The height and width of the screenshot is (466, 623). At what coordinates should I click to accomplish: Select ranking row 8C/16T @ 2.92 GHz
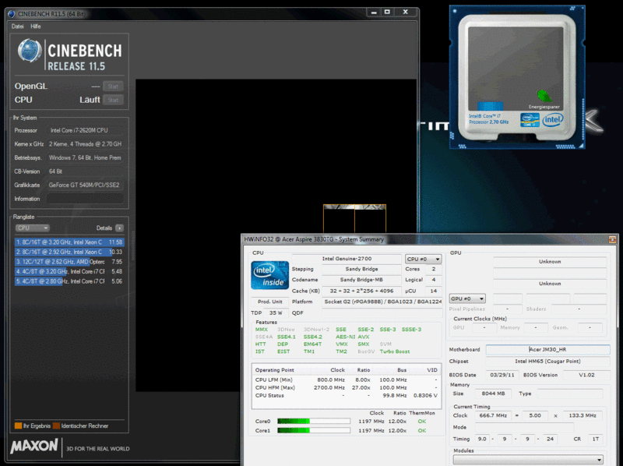point(69,252)
